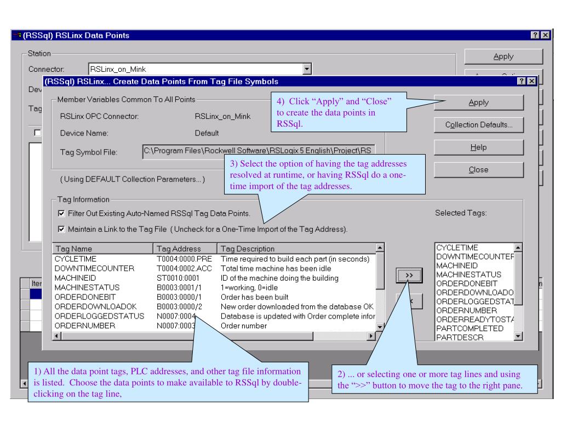Select the CYCLETIME tag row
Viewport: 561px width, 421px height.
pos(214,259)
